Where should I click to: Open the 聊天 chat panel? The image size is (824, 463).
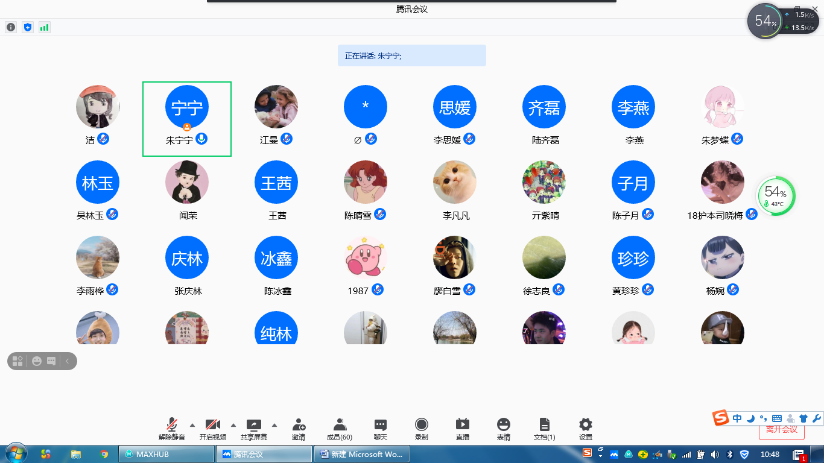[x=380, y=429]
